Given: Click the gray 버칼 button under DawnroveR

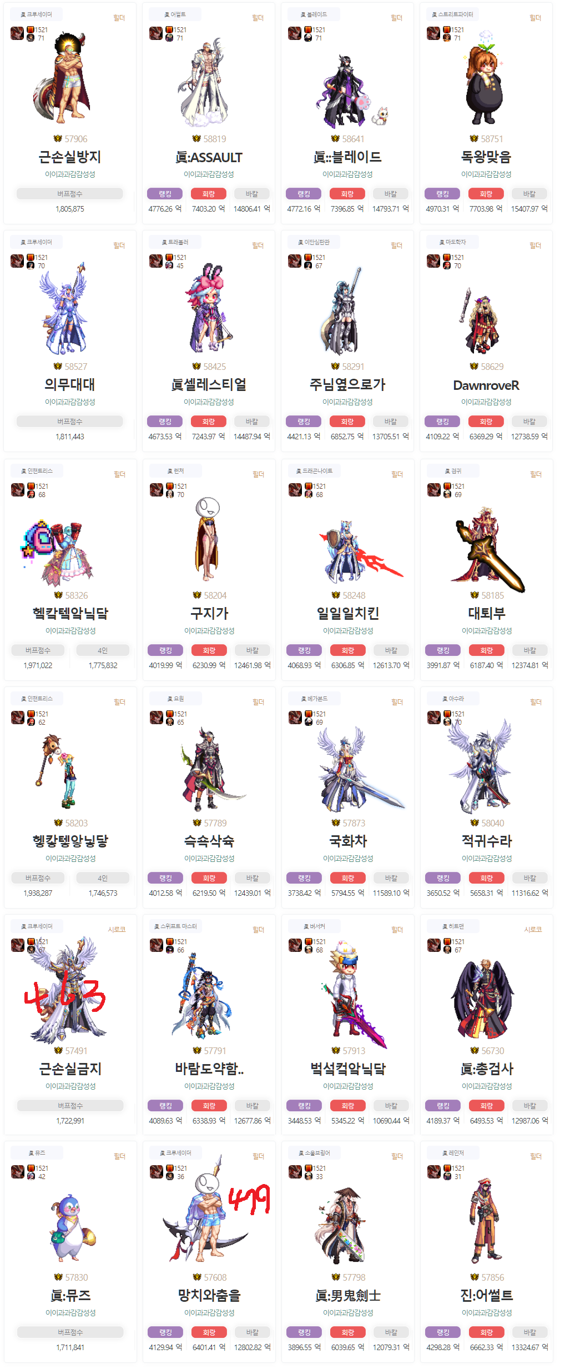Looking at the screenshot, I should [529, 422].
